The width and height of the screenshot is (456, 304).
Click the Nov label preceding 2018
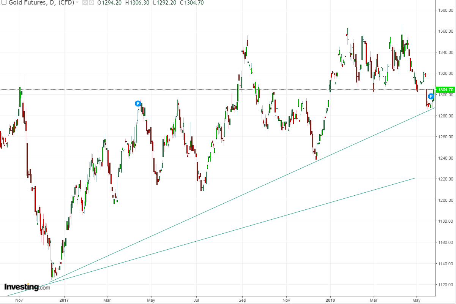(287, 300)
